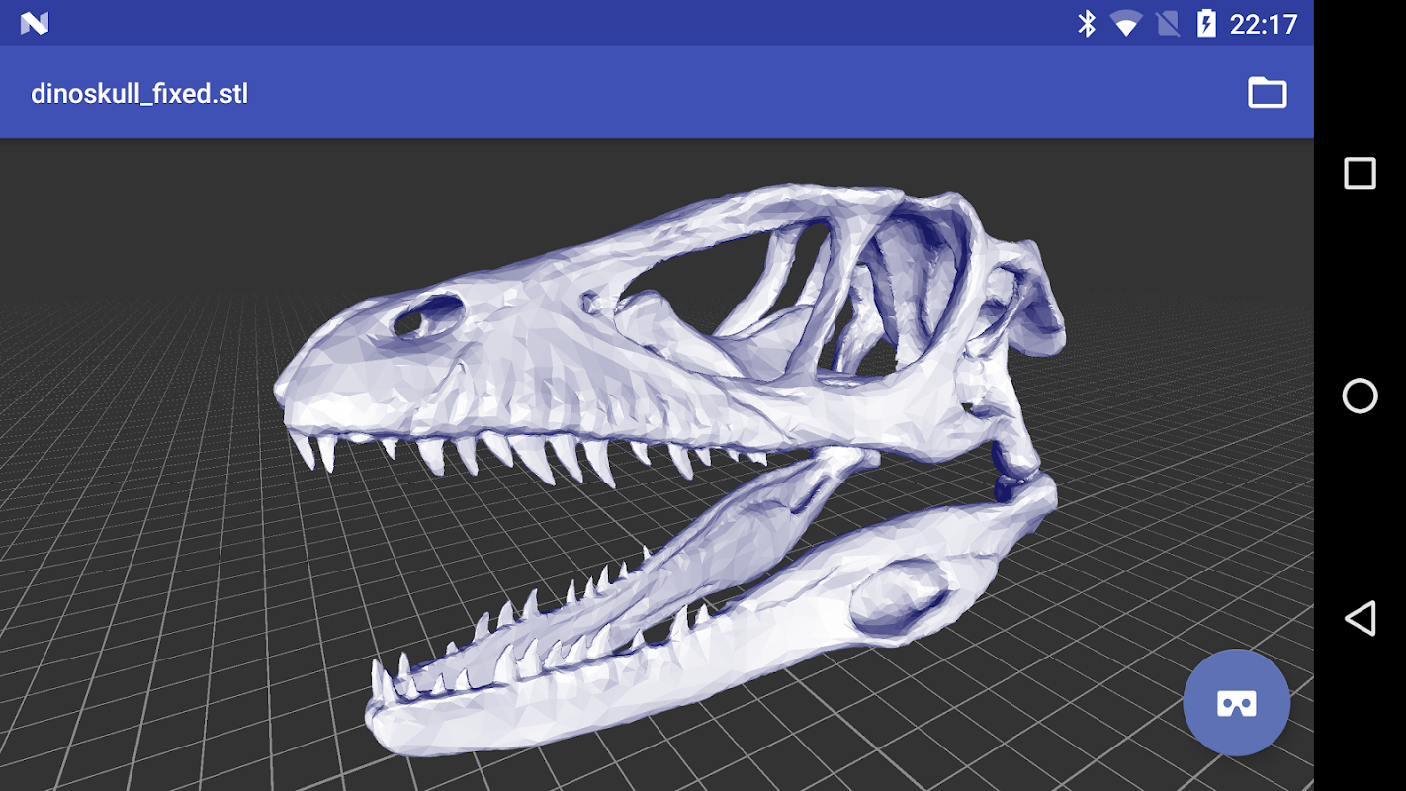
Task: Tap the Android back triangle button
Action: coord(1360,618)
